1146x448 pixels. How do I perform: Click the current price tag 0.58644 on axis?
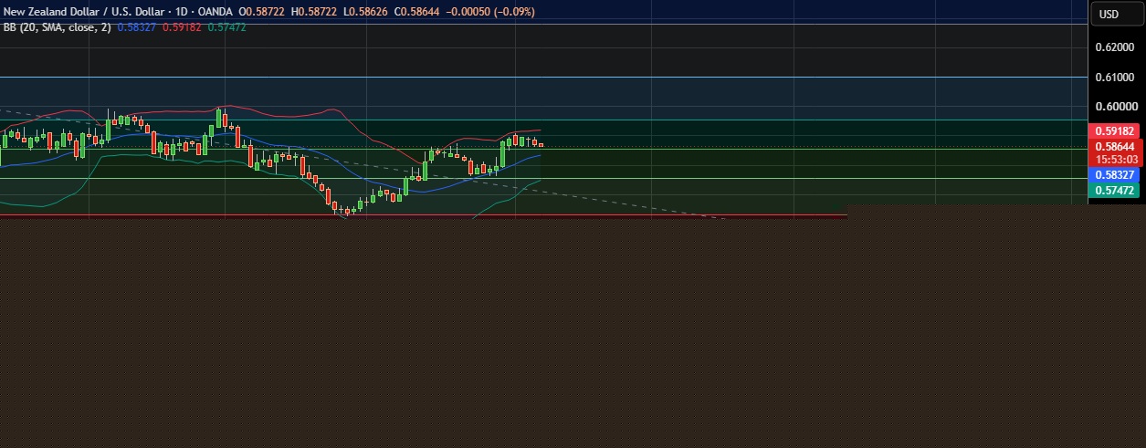pos(1115,146)
